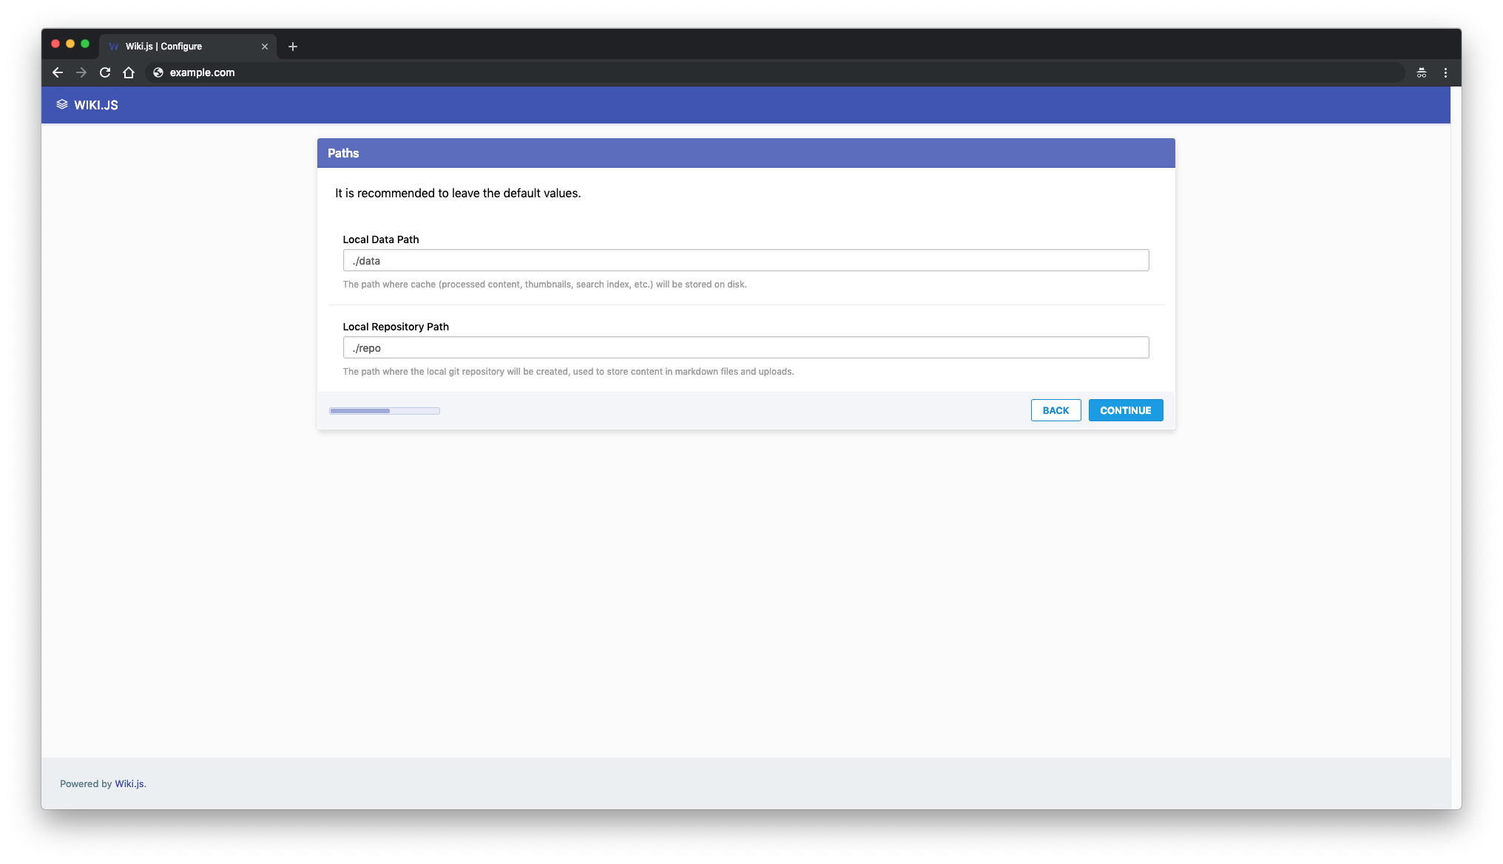Focus the Local Data Path field
1503x864 pixels.
(746, 260)
